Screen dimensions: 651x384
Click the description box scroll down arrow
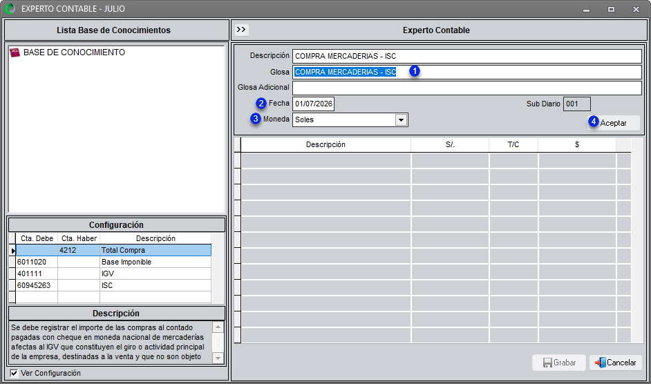click(218, 358)
